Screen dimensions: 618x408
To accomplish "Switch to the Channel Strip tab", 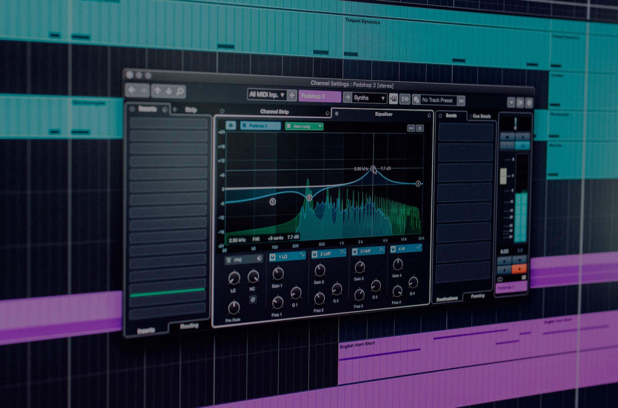I will click(274, 112).
